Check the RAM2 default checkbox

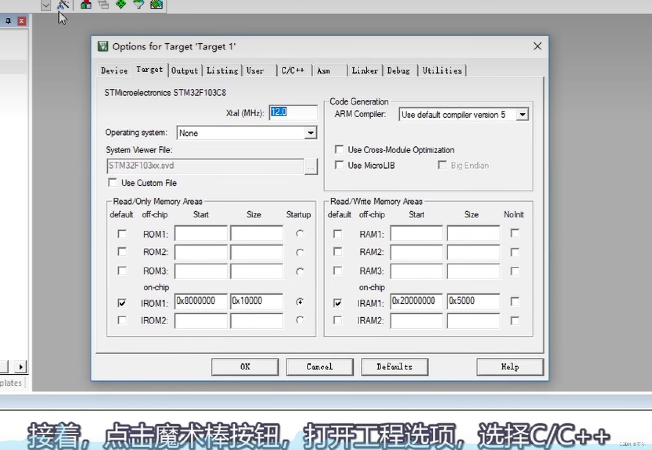[x=337, y=251]
